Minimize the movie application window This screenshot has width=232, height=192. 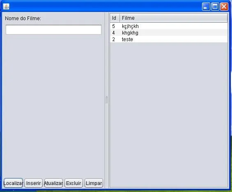[206, 7]
